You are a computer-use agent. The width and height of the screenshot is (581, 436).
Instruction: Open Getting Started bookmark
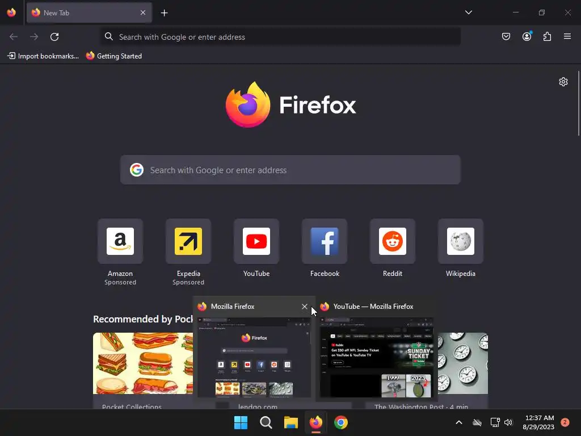coord(114,56)
